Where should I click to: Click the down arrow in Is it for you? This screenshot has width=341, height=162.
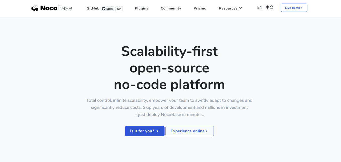tap(157, 131)
